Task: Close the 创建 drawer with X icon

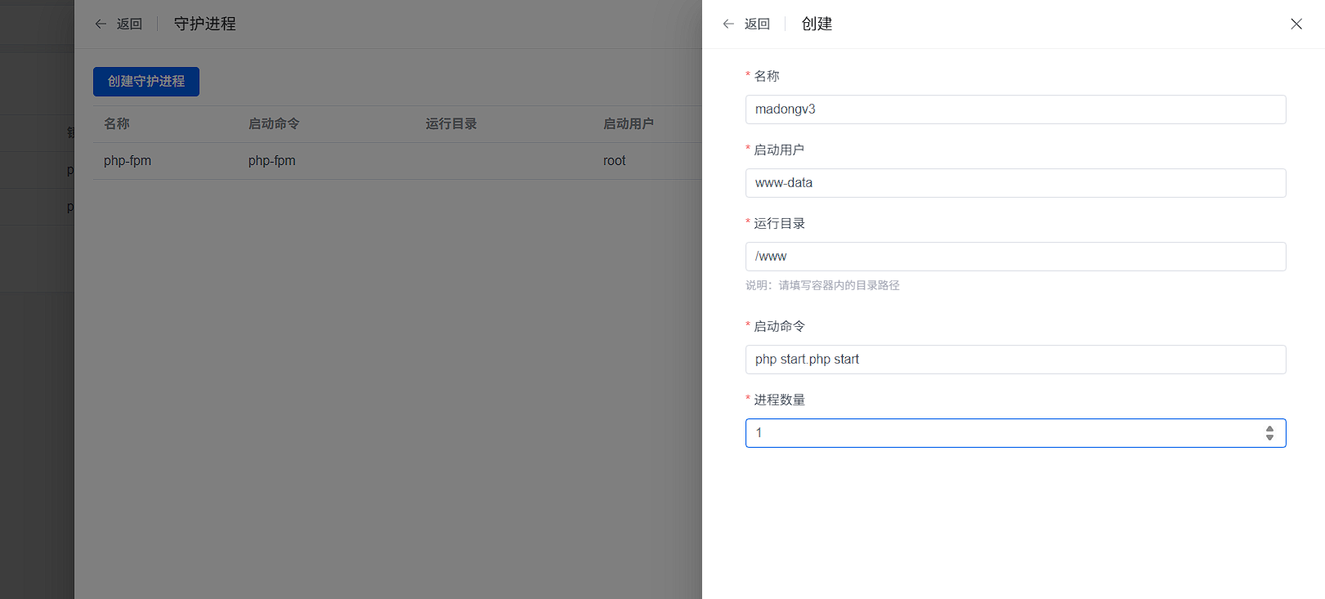Action: 1296,24
